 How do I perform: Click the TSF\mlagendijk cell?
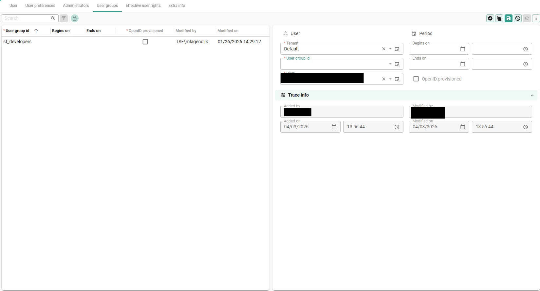tap(192, 42)
